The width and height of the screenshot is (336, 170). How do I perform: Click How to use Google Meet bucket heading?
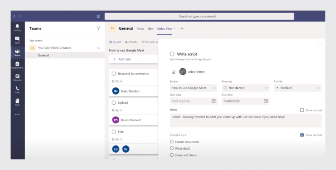pyautogui.click(x=127, y=50)
